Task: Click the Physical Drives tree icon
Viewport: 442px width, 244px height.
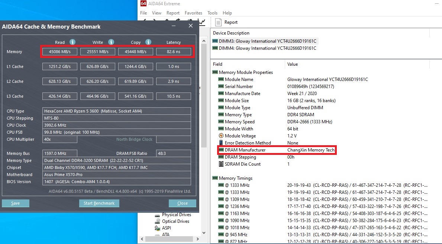Action: click(x=157, y=215)
